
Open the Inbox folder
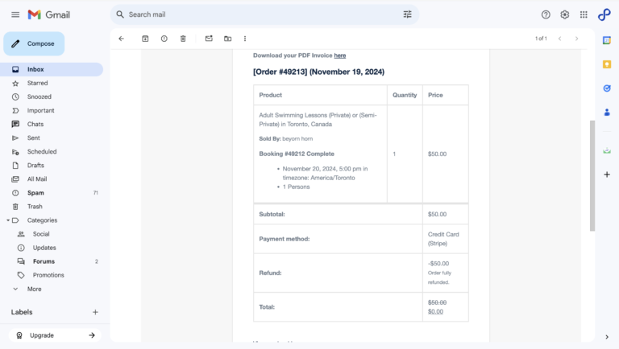tap(52, 69)
